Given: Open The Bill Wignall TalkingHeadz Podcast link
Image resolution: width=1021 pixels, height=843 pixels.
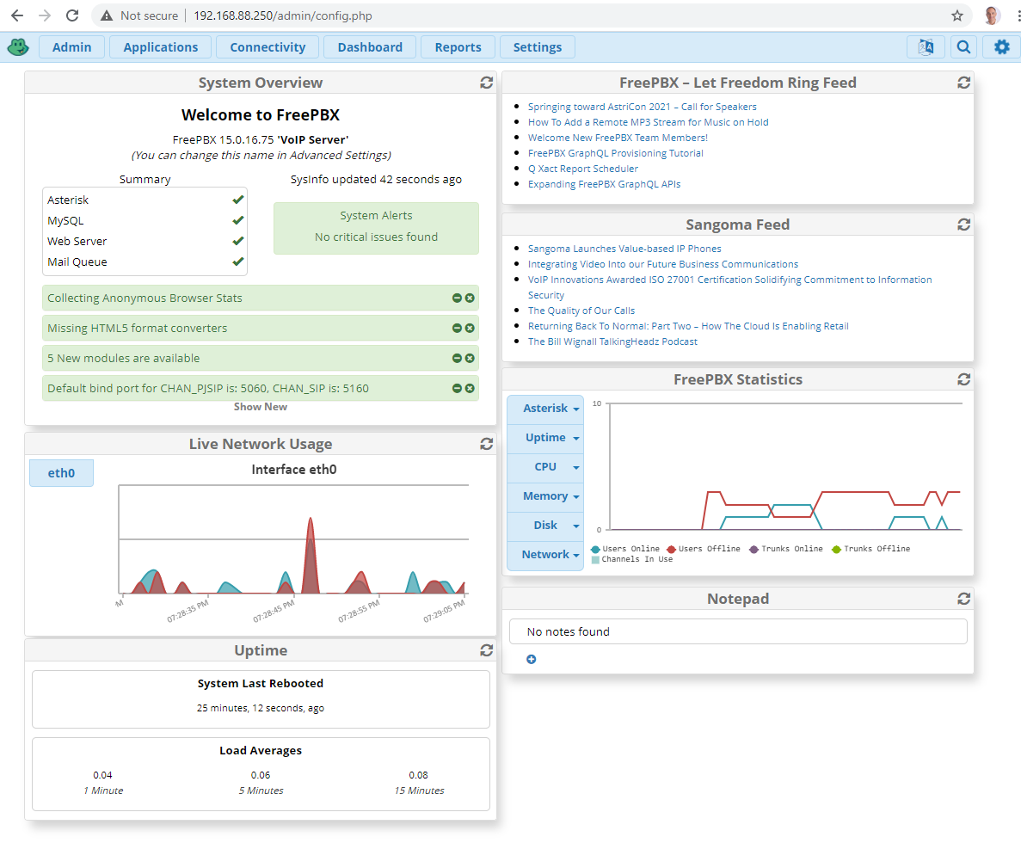Looking at the screenshot, I should click(612, 342).
